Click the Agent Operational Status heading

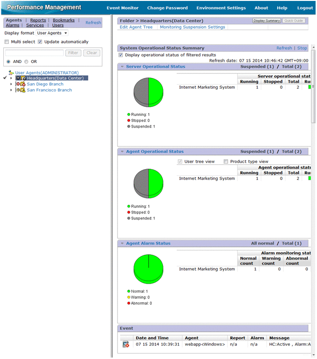[x=155, y=152]
